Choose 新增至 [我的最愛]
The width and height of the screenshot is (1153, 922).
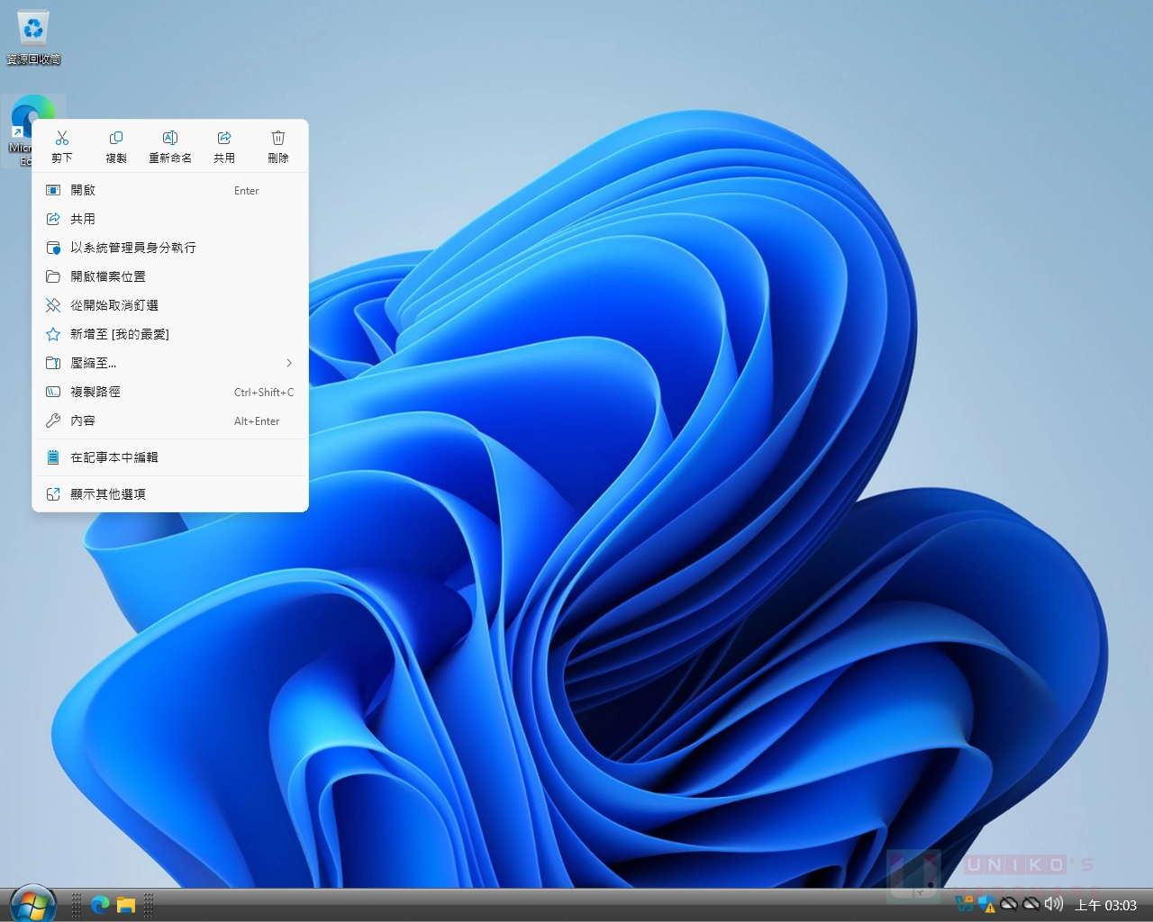point(170,334)
